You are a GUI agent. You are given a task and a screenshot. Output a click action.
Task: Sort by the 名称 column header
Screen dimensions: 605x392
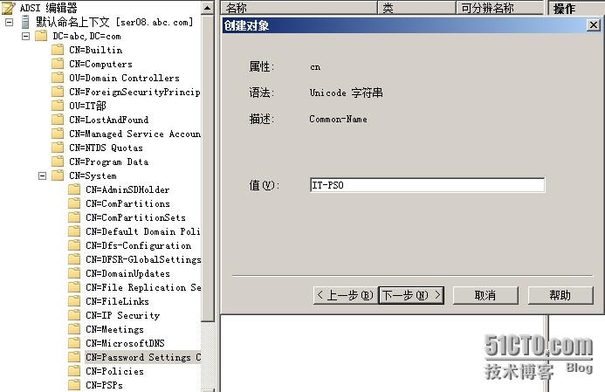click(299, 8)
